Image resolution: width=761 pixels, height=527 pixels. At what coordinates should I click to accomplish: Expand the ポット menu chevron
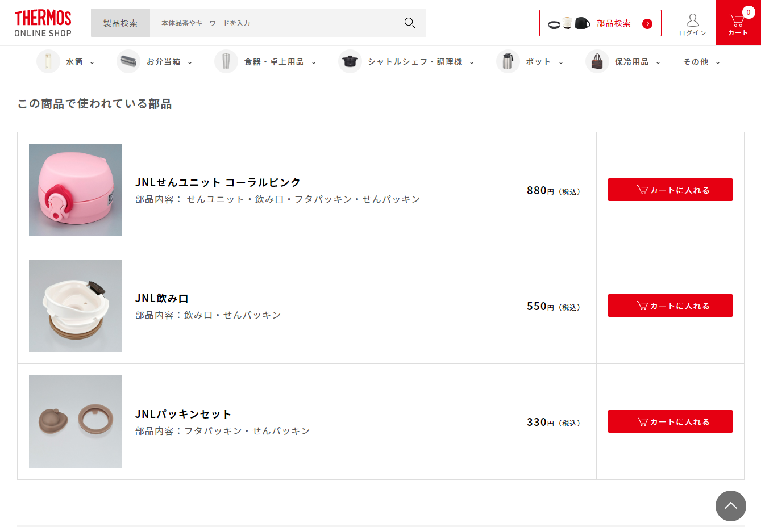pyautogui.click(x=561, y=63)
